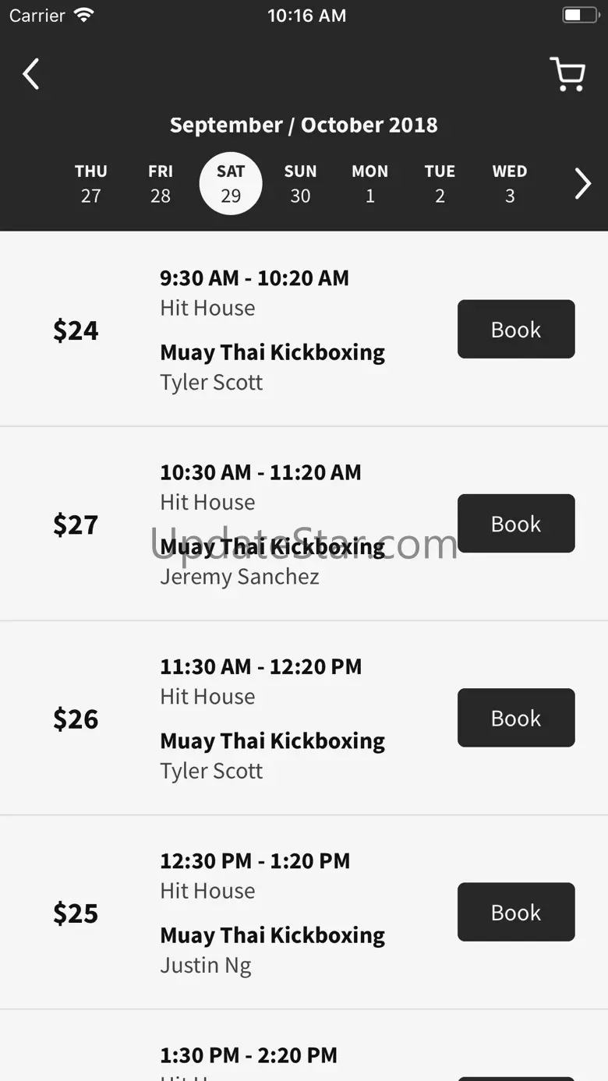Book the 12:30 PM Justin Ng class
Image resolution: width=608 pixels, height=1081 pixels.
click(516, 912)
